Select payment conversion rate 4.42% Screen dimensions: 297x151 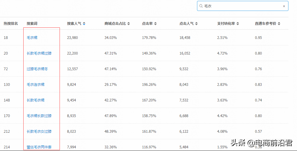[x=222, y=116]
